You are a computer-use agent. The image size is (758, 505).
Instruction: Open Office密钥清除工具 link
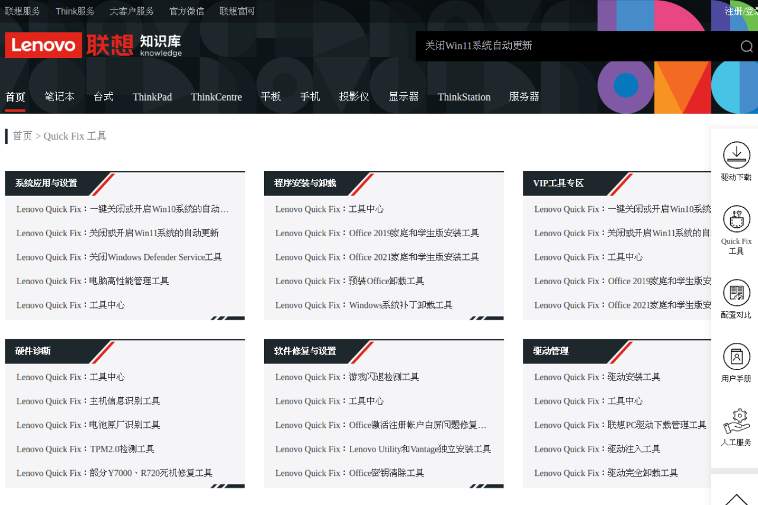349,473
